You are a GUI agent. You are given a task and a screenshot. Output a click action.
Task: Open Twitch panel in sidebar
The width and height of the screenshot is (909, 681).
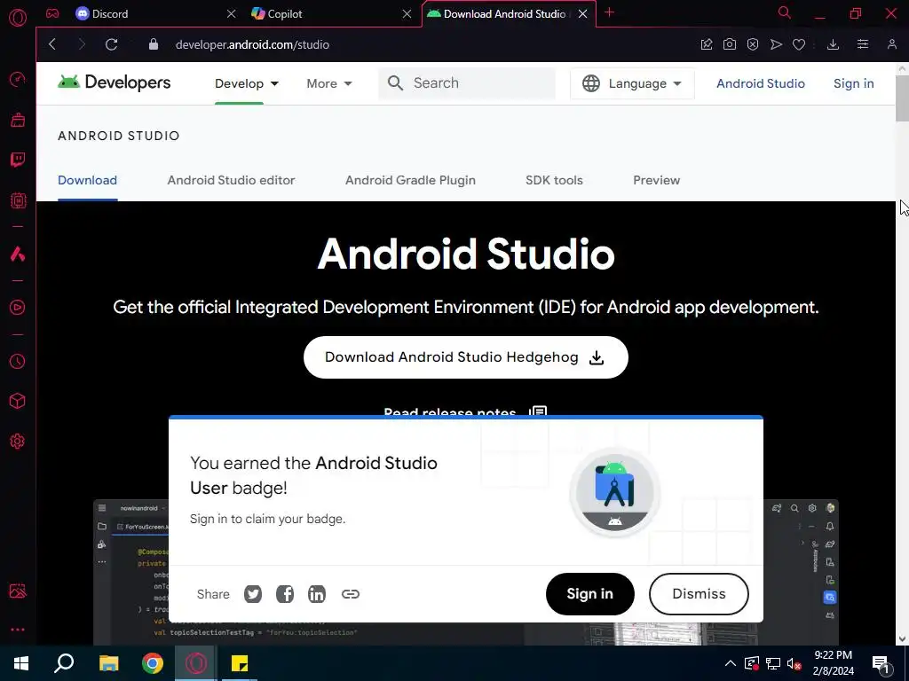pos(18,160)
